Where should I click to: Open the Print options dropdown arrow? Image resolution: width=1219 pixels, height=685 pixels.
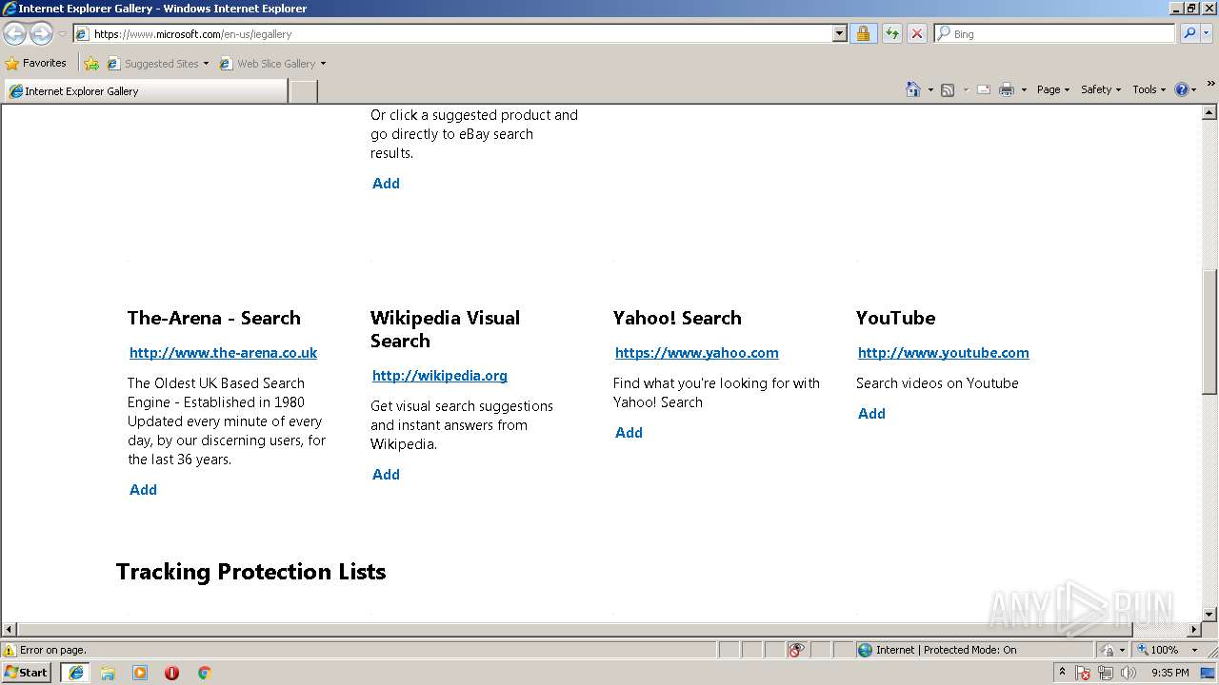1024,89
